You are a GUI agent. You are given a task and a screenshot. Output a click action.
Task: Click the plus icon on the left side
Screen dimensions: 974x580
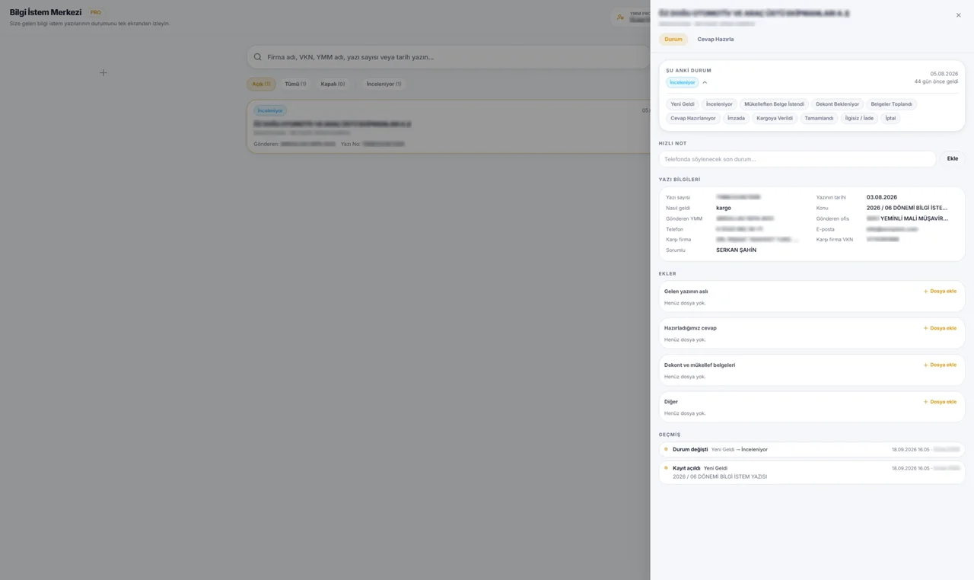pyautogui.click(x=103, y=72)
